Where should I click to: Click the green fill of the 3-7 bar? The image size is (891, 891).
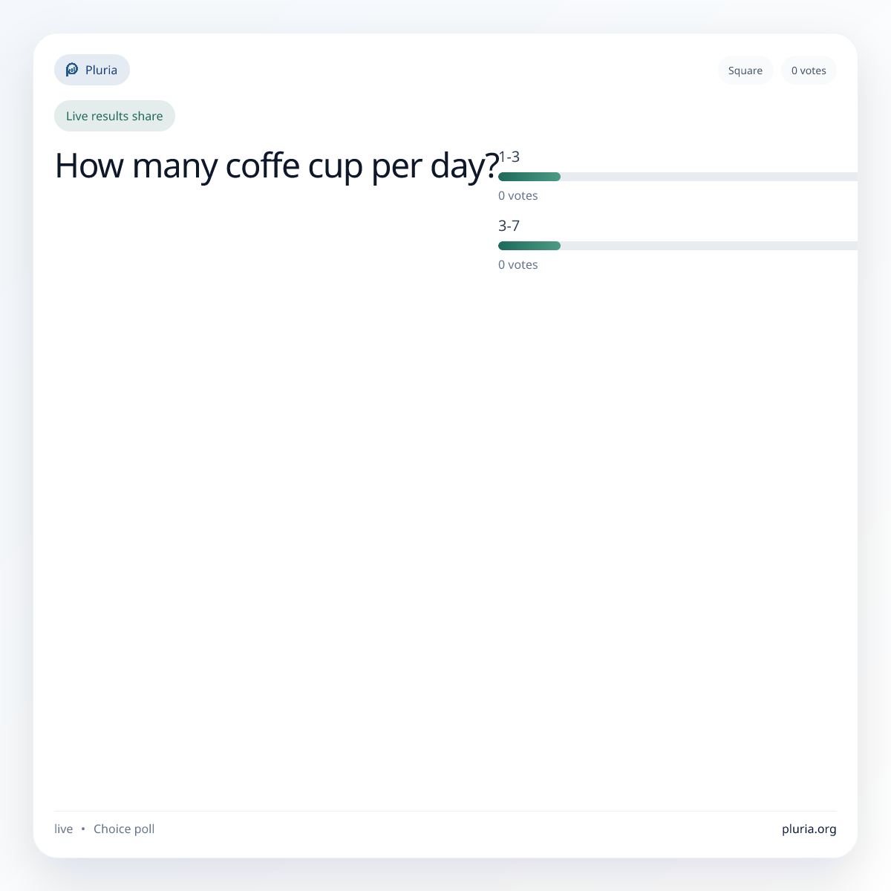click(529, 246)
